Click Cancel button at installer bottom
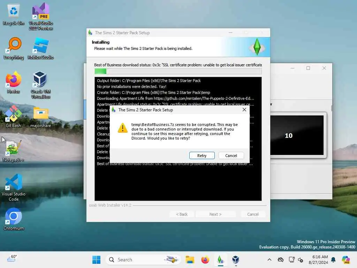This screenshot has height=268, width=357. pyautogui.click(x=253, y=214)
